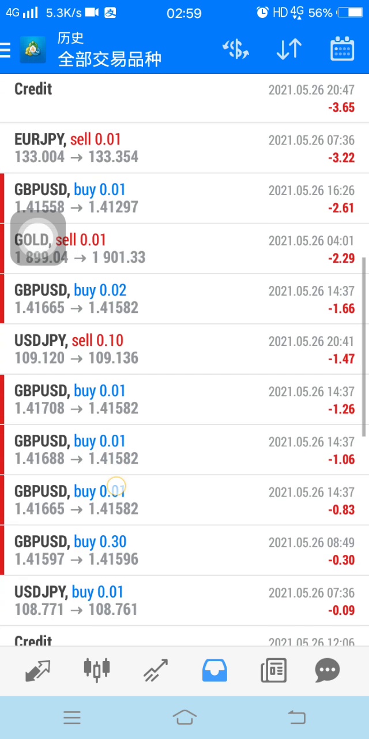Tap the MetaTrader app logo
This screenshot has height=739, width=369.
tap(33, 50)
